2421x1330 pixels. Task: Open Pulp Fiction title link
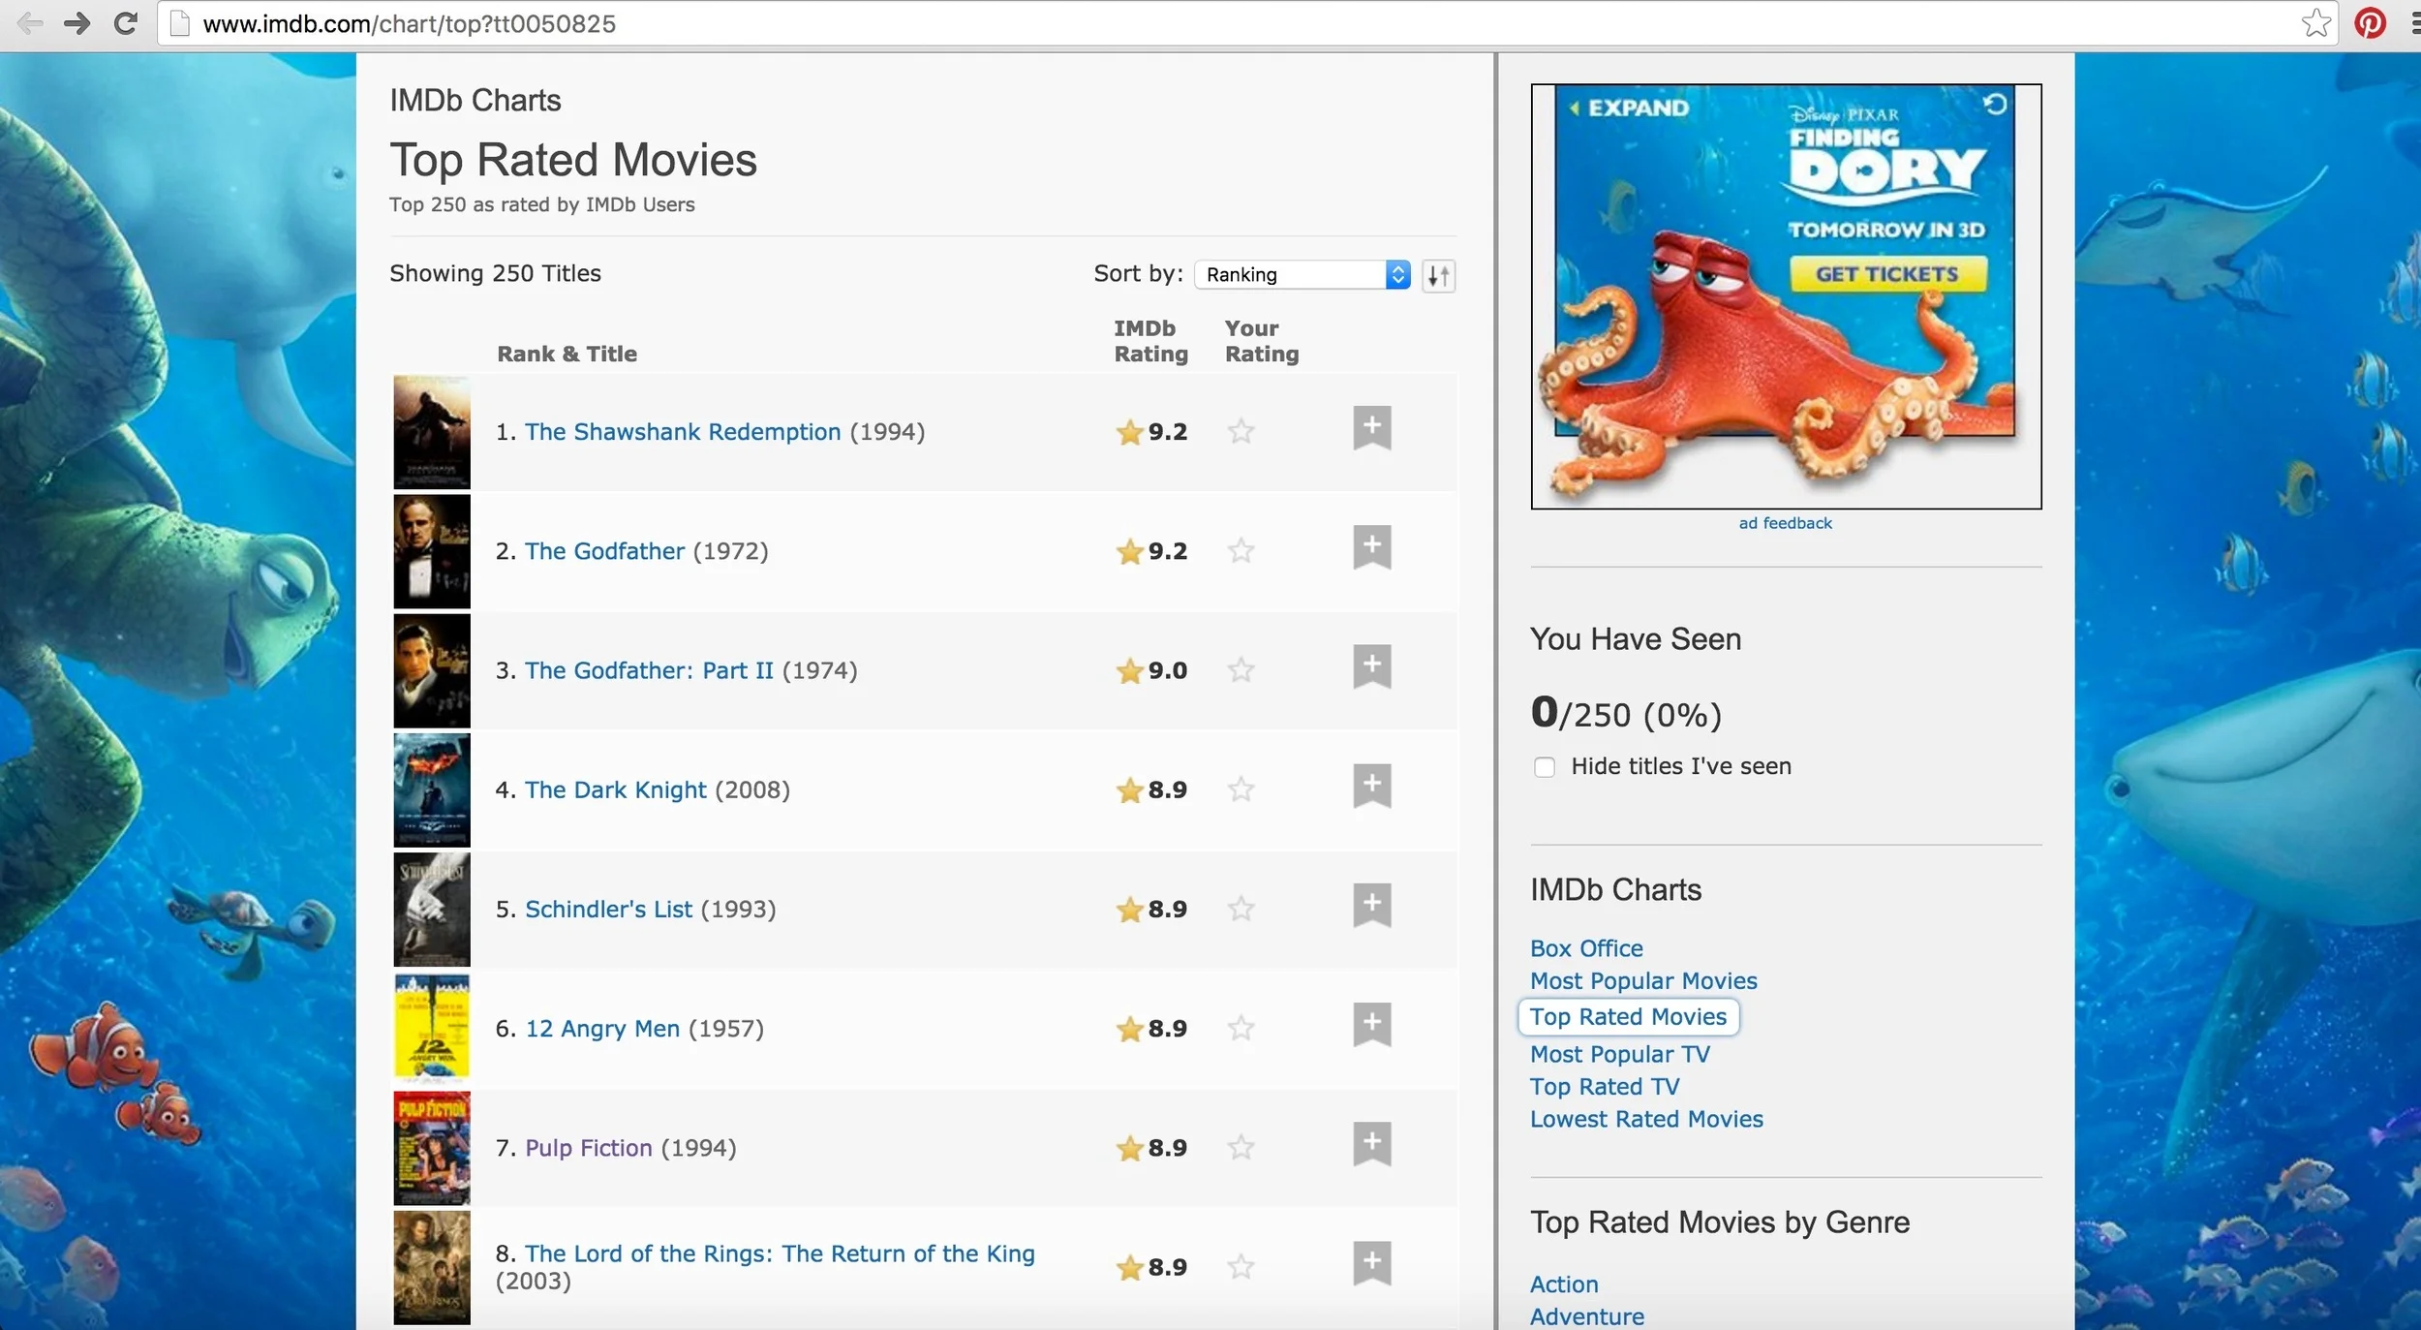[x=589, y=1148]
